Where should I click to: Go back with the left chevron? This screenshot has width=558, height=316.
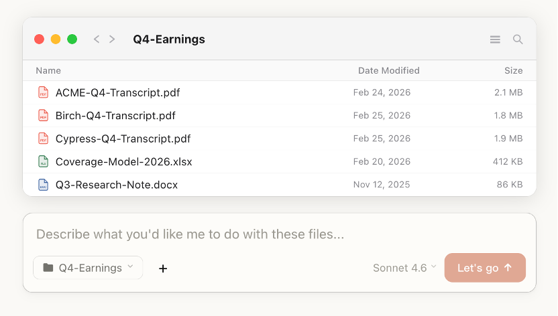[x=97, y=39]
